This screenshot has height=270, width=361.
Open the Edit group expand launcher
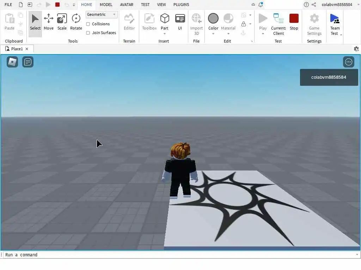pos(252,41)
